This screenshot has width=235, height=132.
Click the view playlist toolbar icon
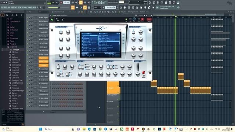[121, 7]
